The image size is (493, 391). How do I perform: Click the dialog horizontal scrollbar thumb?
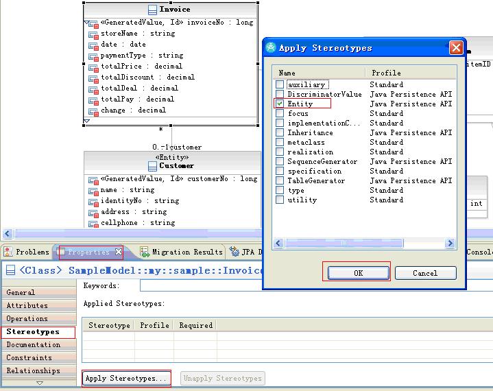pos(344,243)
